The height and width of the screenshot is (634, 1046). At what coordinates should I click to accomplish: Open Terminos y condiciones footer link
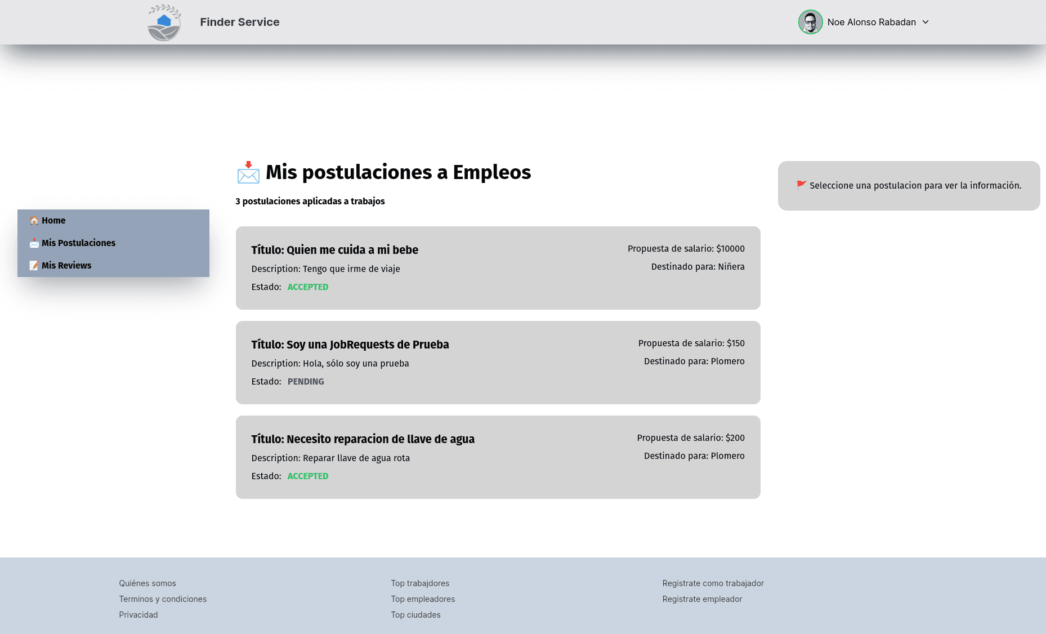coord(163,599)
